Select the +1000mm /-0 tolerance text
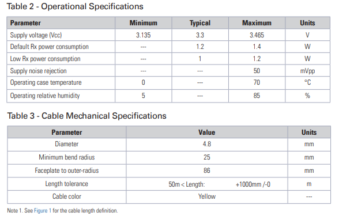 tap(253, 184)
